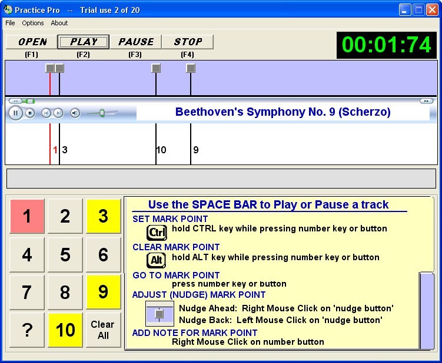The image size is (442, 363).
Task: Mute the player's speaker icon
Action: pos(75,113)
